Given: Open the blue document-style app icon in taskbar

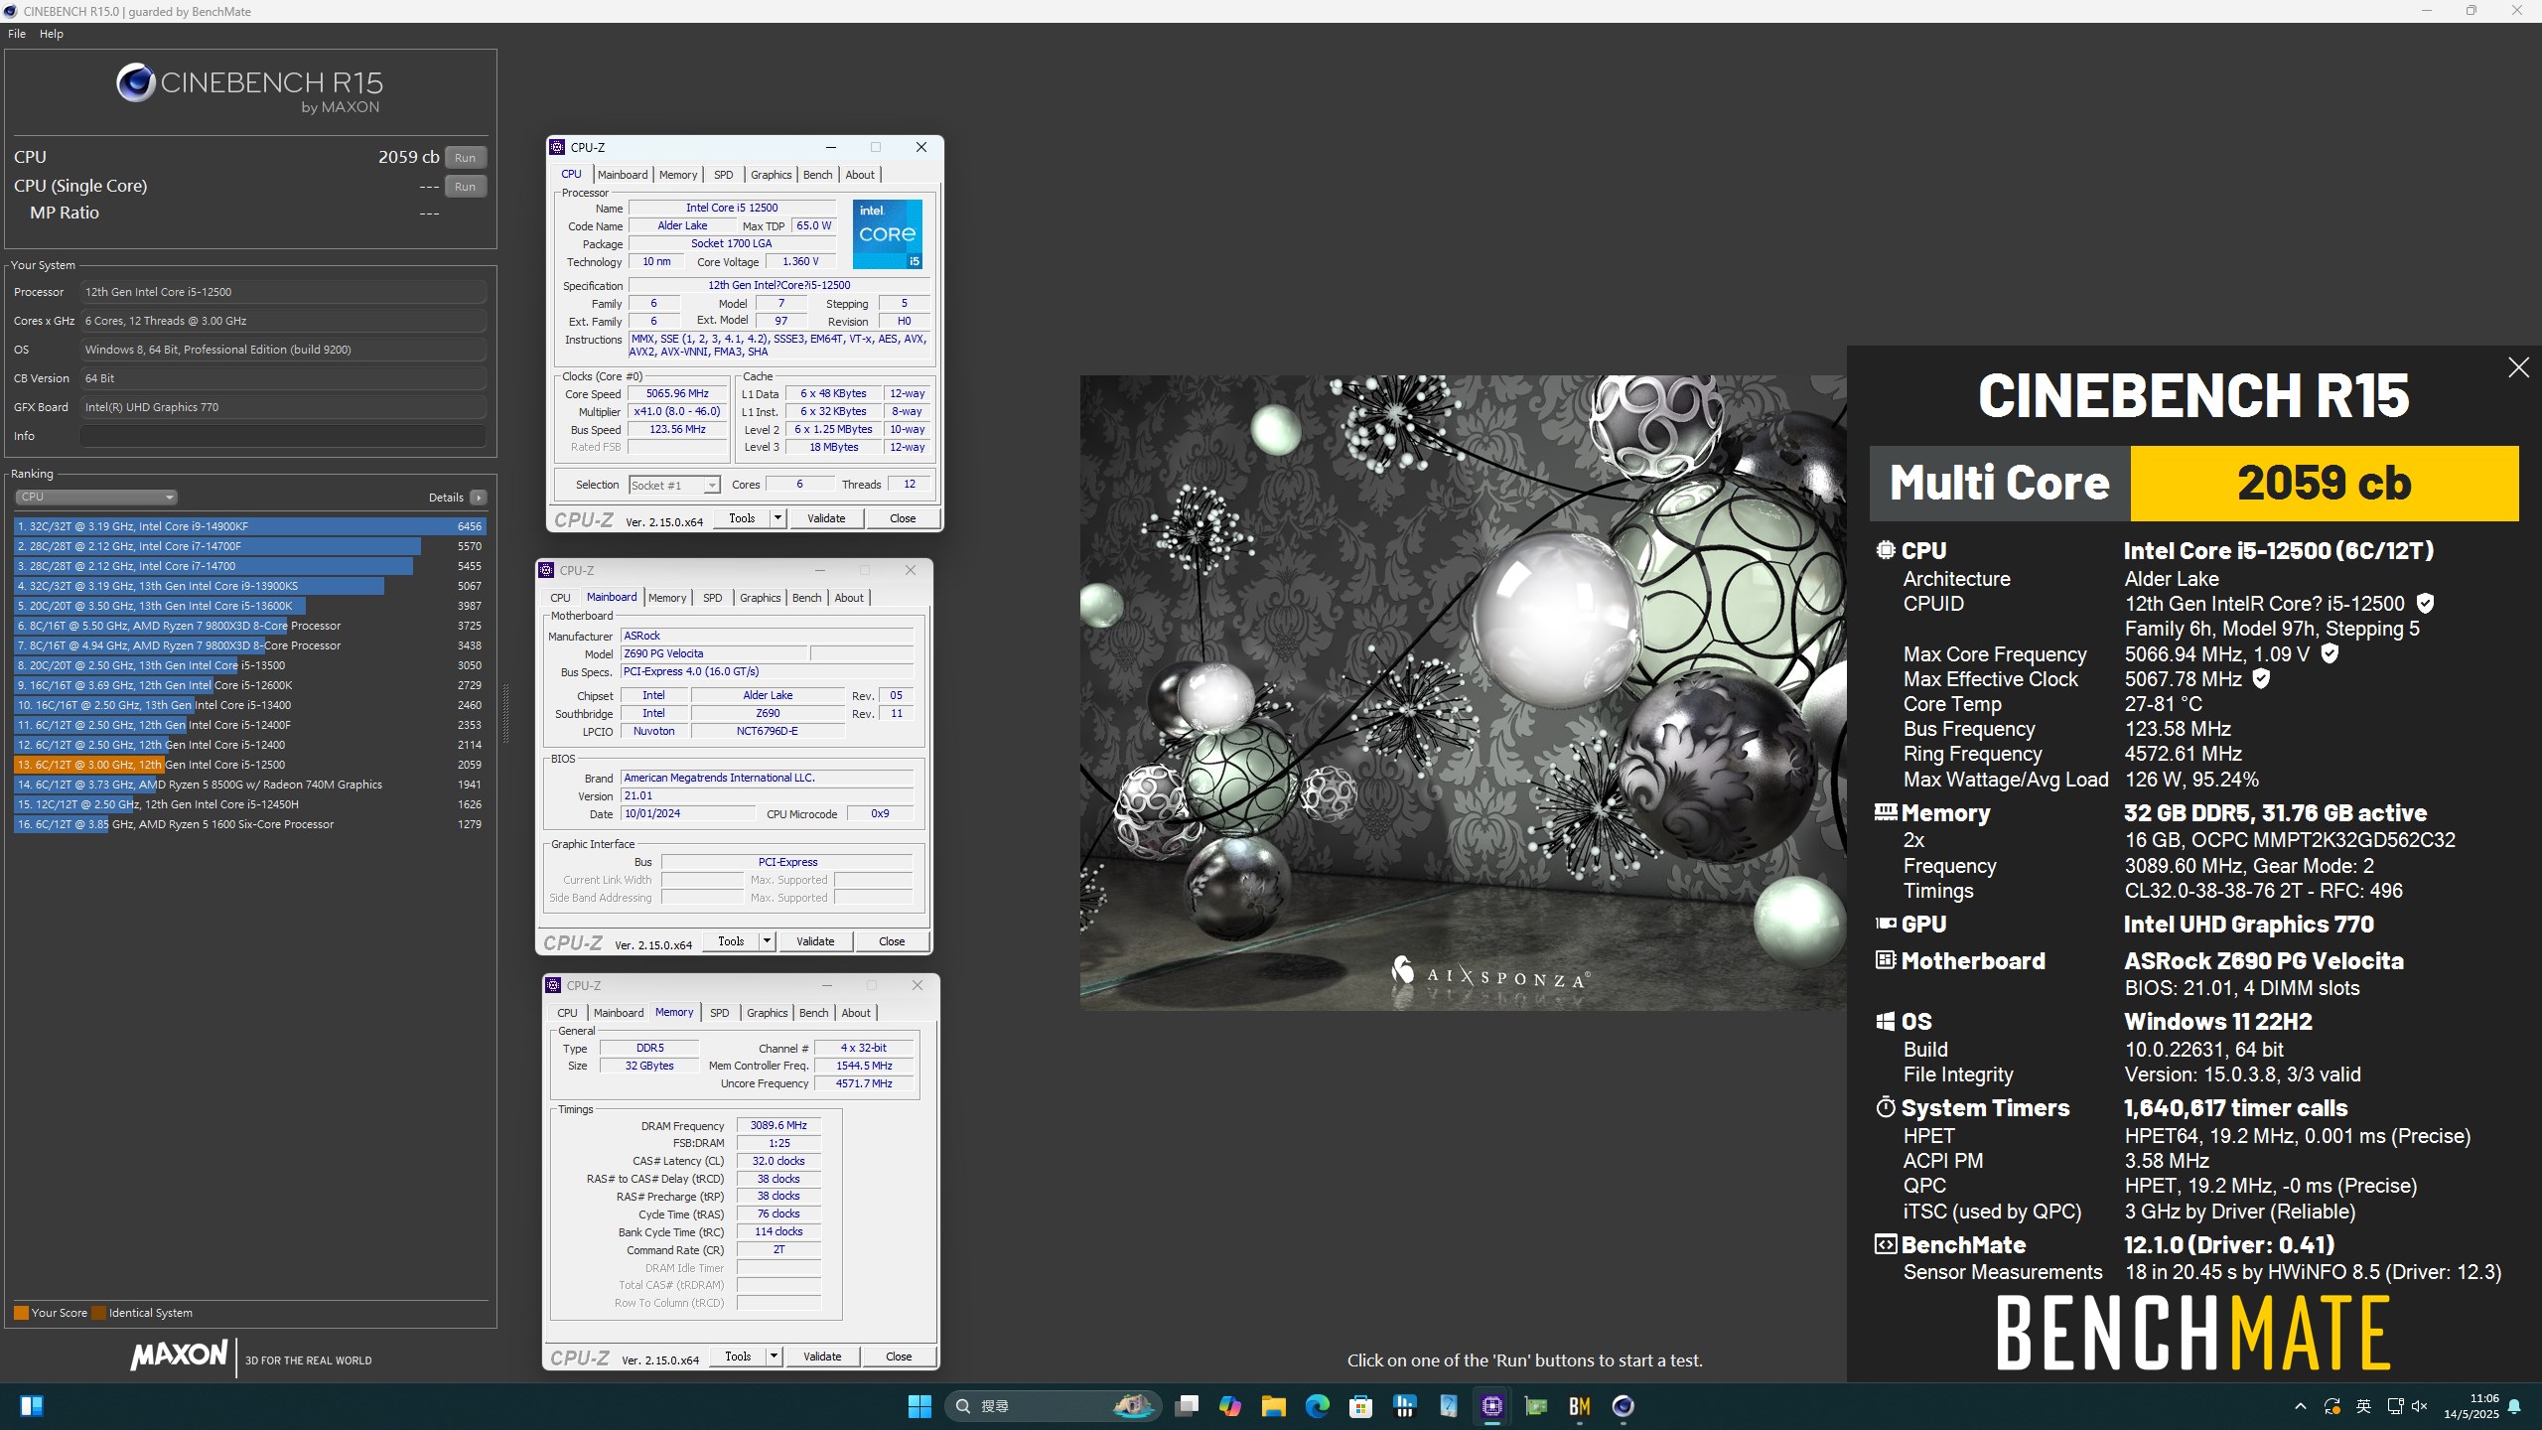Looking at the screenshot, I should [1449, 1406].
